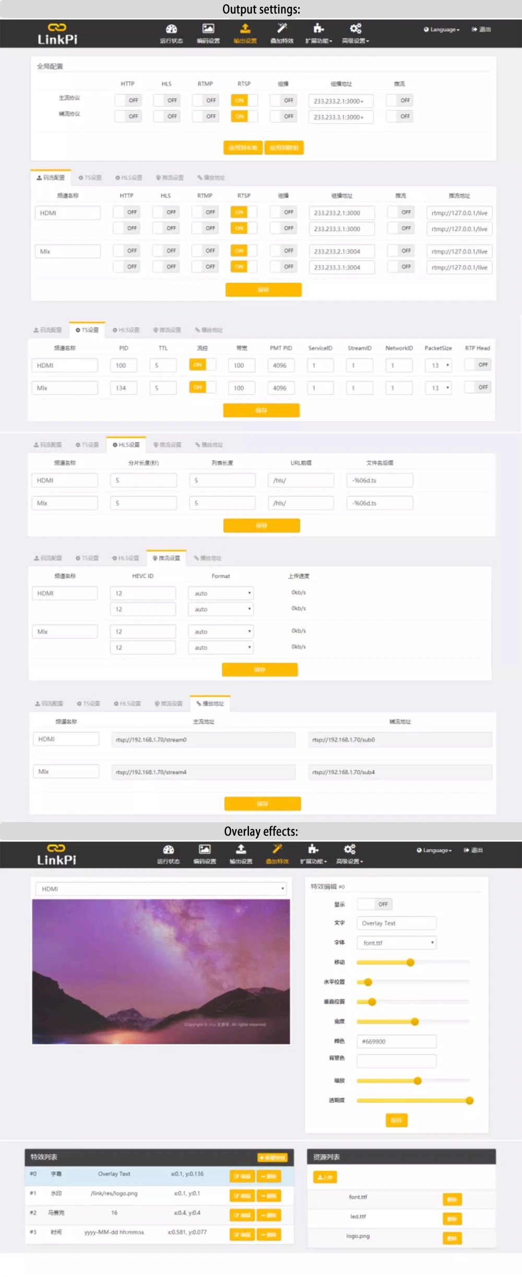This screenshot has width=522, height=1277.
Task: Delete effect #3 time format row
Action: coord(269,1235)
